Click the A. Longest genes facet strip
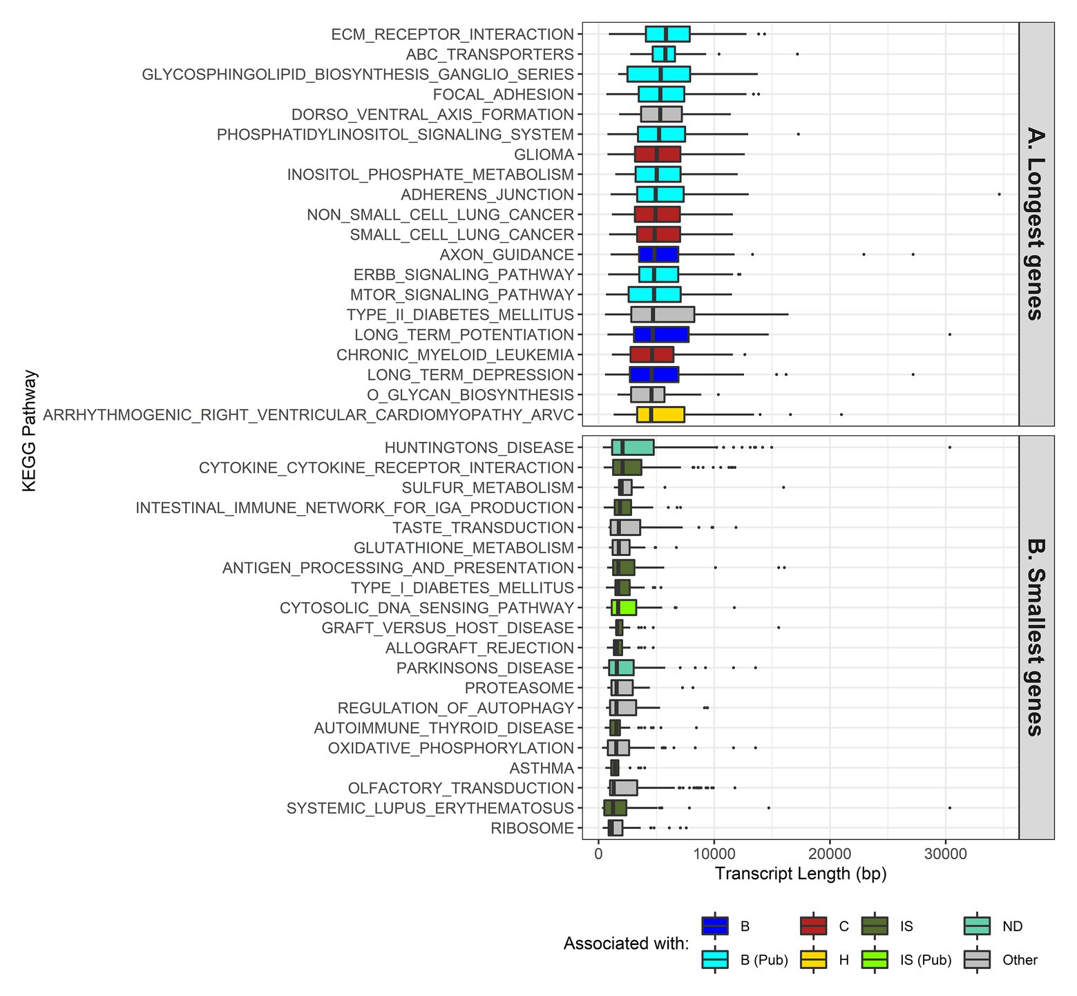The width and height of the screenshot is (1077, 996). [x=1037, y=224]
